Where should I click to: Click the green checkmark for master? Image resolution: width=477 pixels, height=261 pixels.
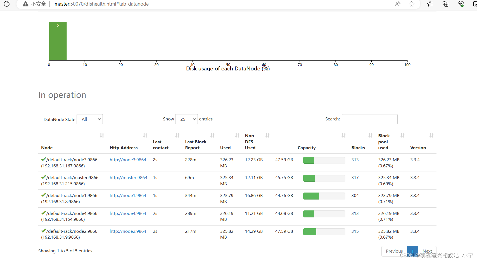point(44,177)
